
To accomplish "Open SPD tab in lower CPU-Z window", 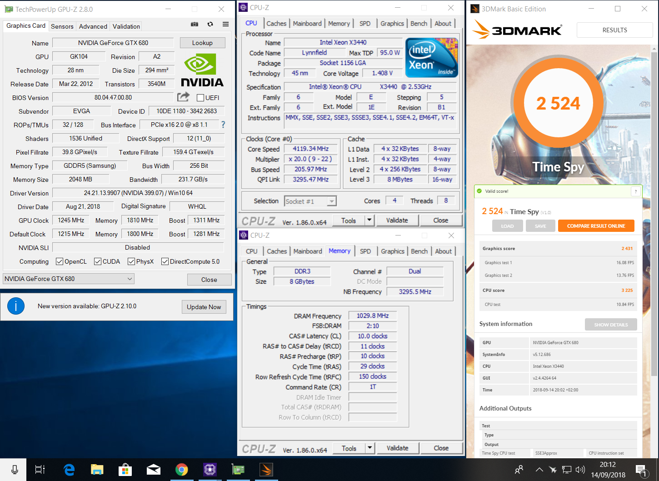I will point(365,251).
